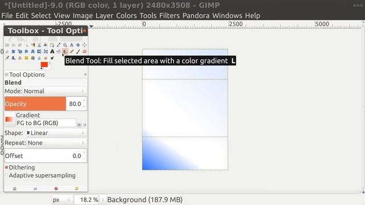Click the gradient preview swatch
The width and height of the screenshot is (365, 205).
click(x=10, y=120)
